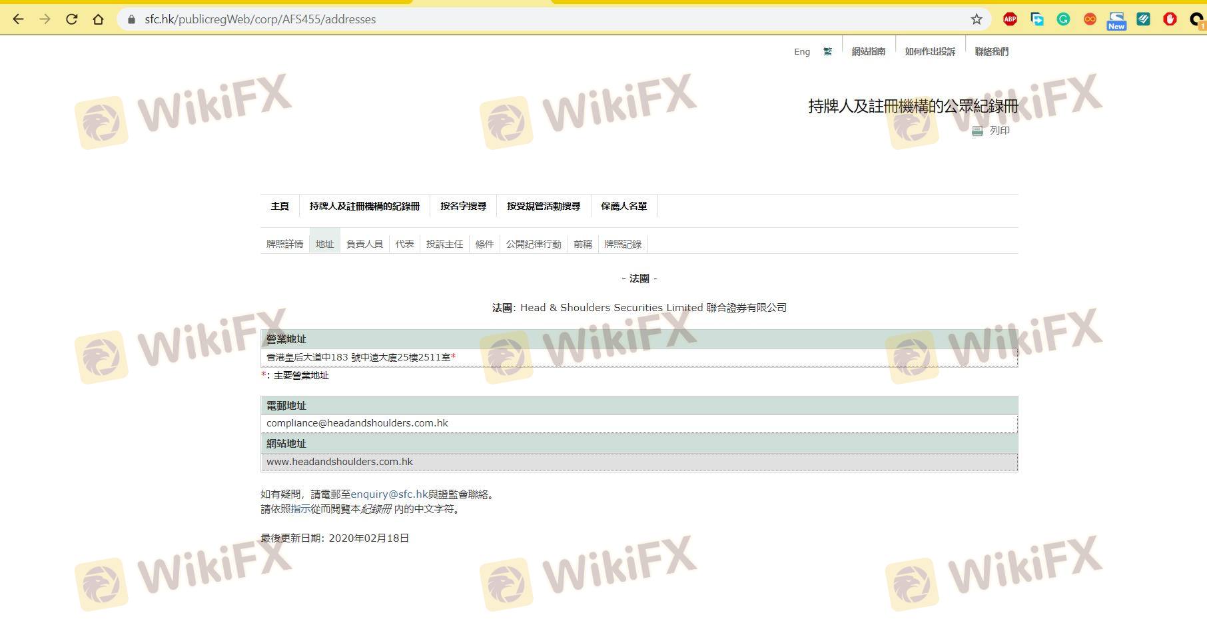Open 保薦人名單 navigation item
The image size is (1207, 635).
coord(623,206)
